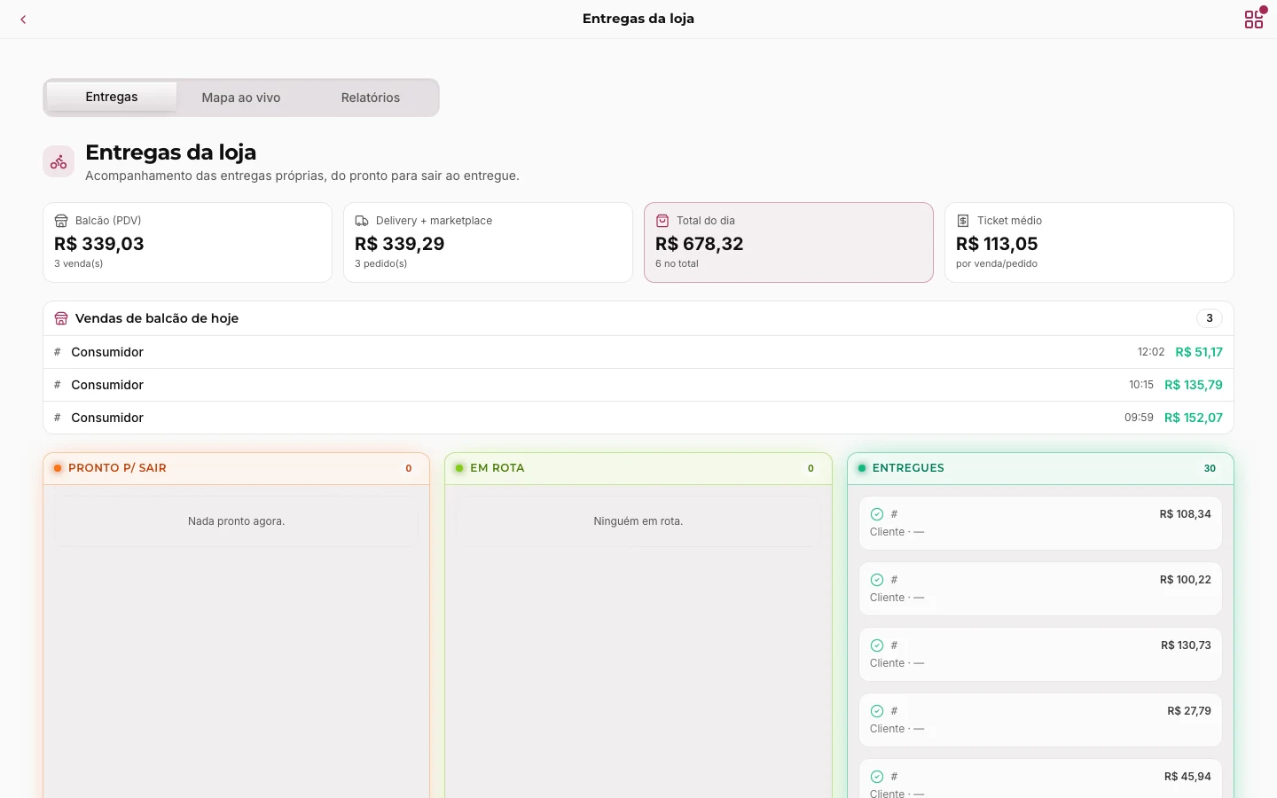The height and width of the screenshot is (798, 1277).
Task: Click the amount R$ 152,07
Action: click(x=1194, y=418)
